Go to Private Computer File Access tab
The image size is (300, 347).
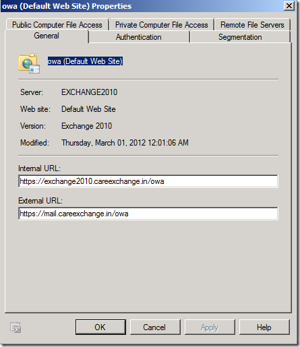162,25
